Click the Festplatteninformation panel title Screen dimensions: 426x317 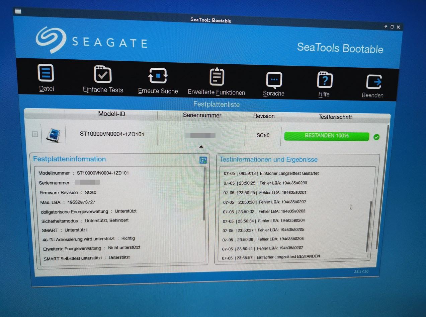[x=70, y=159]
